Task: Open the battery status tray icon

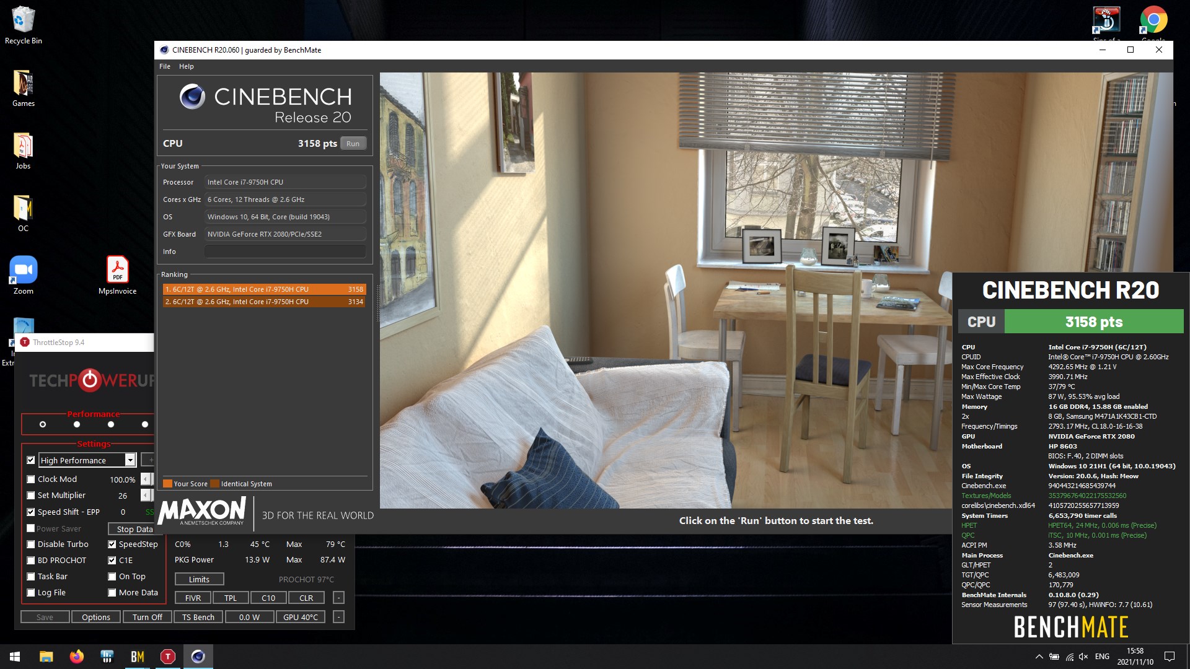Action: [x=1054, y=657]
